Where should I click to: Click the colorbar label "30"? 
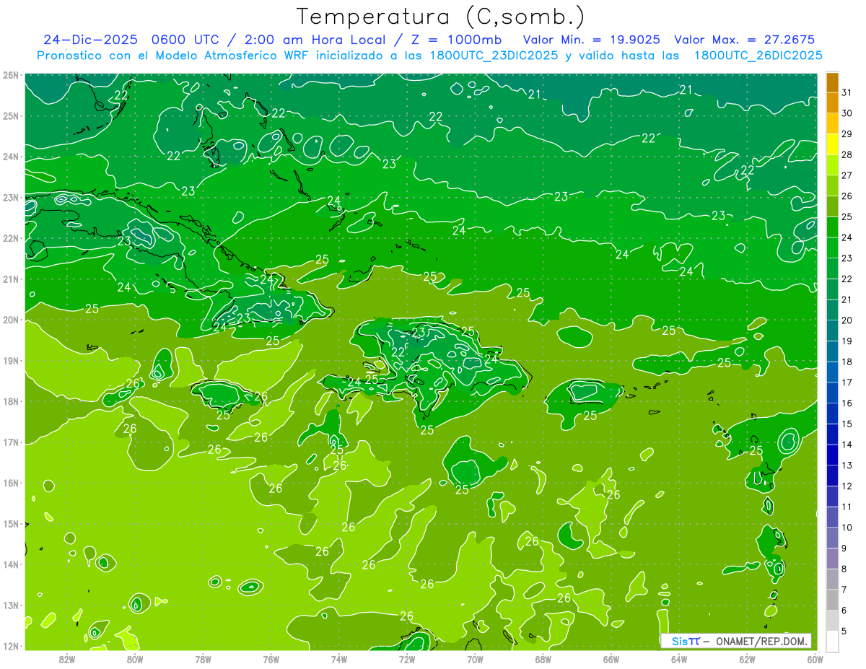(847, 113)
